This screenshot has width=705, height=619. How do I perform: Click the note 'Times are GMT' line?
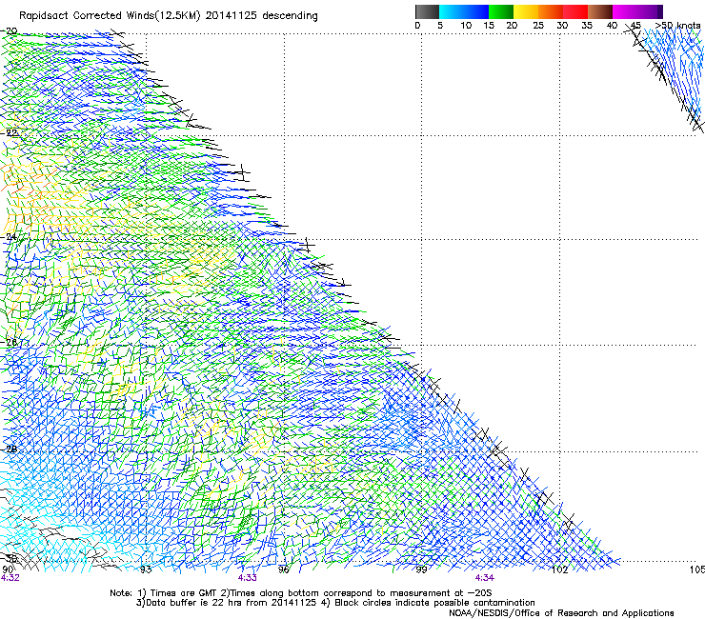coord(301,593)
